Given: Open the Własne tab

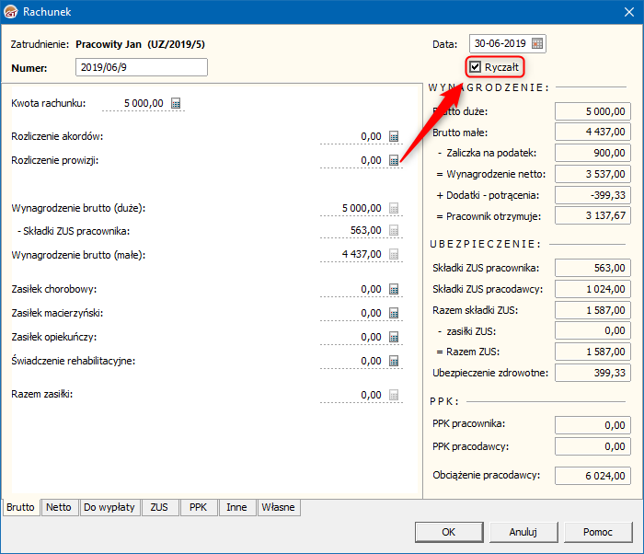Looking at the screenshot, I should (x=279, y=507).
